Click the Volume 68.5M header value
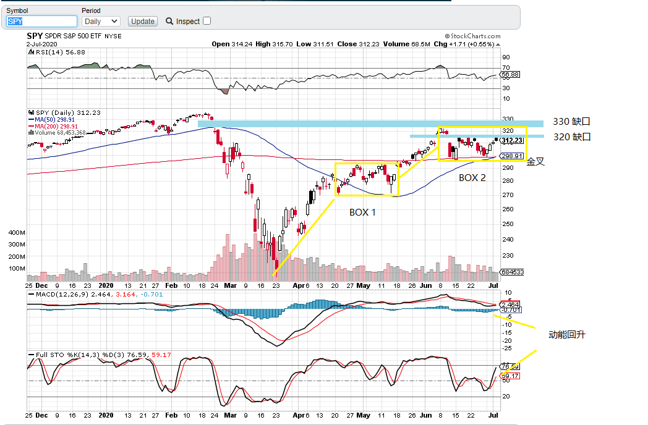The height and width of the screenshot is (425, 648). click(407, 44)
